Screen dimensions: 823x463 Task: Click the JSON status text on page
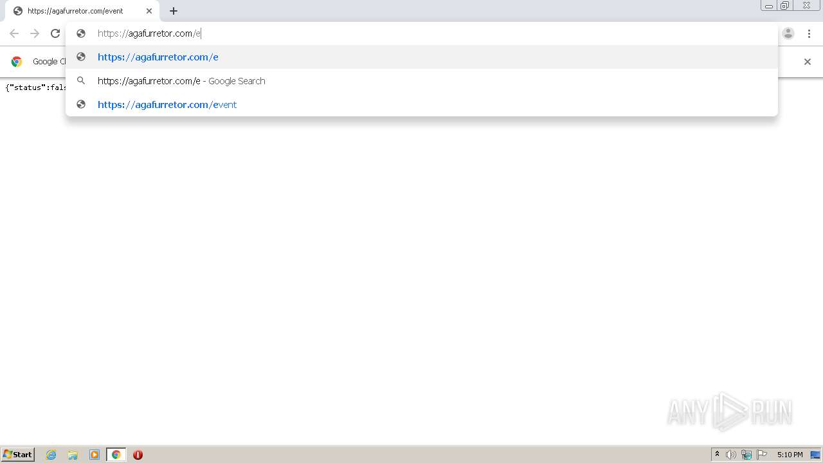coord(36,87)
